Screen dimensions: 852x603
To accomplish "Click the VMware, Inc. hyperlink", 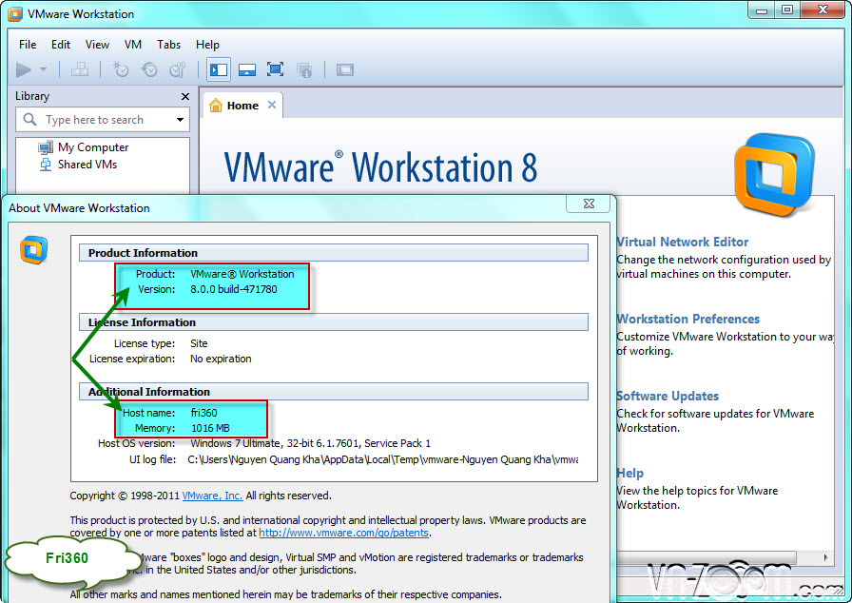I will (x=212, y=496).
